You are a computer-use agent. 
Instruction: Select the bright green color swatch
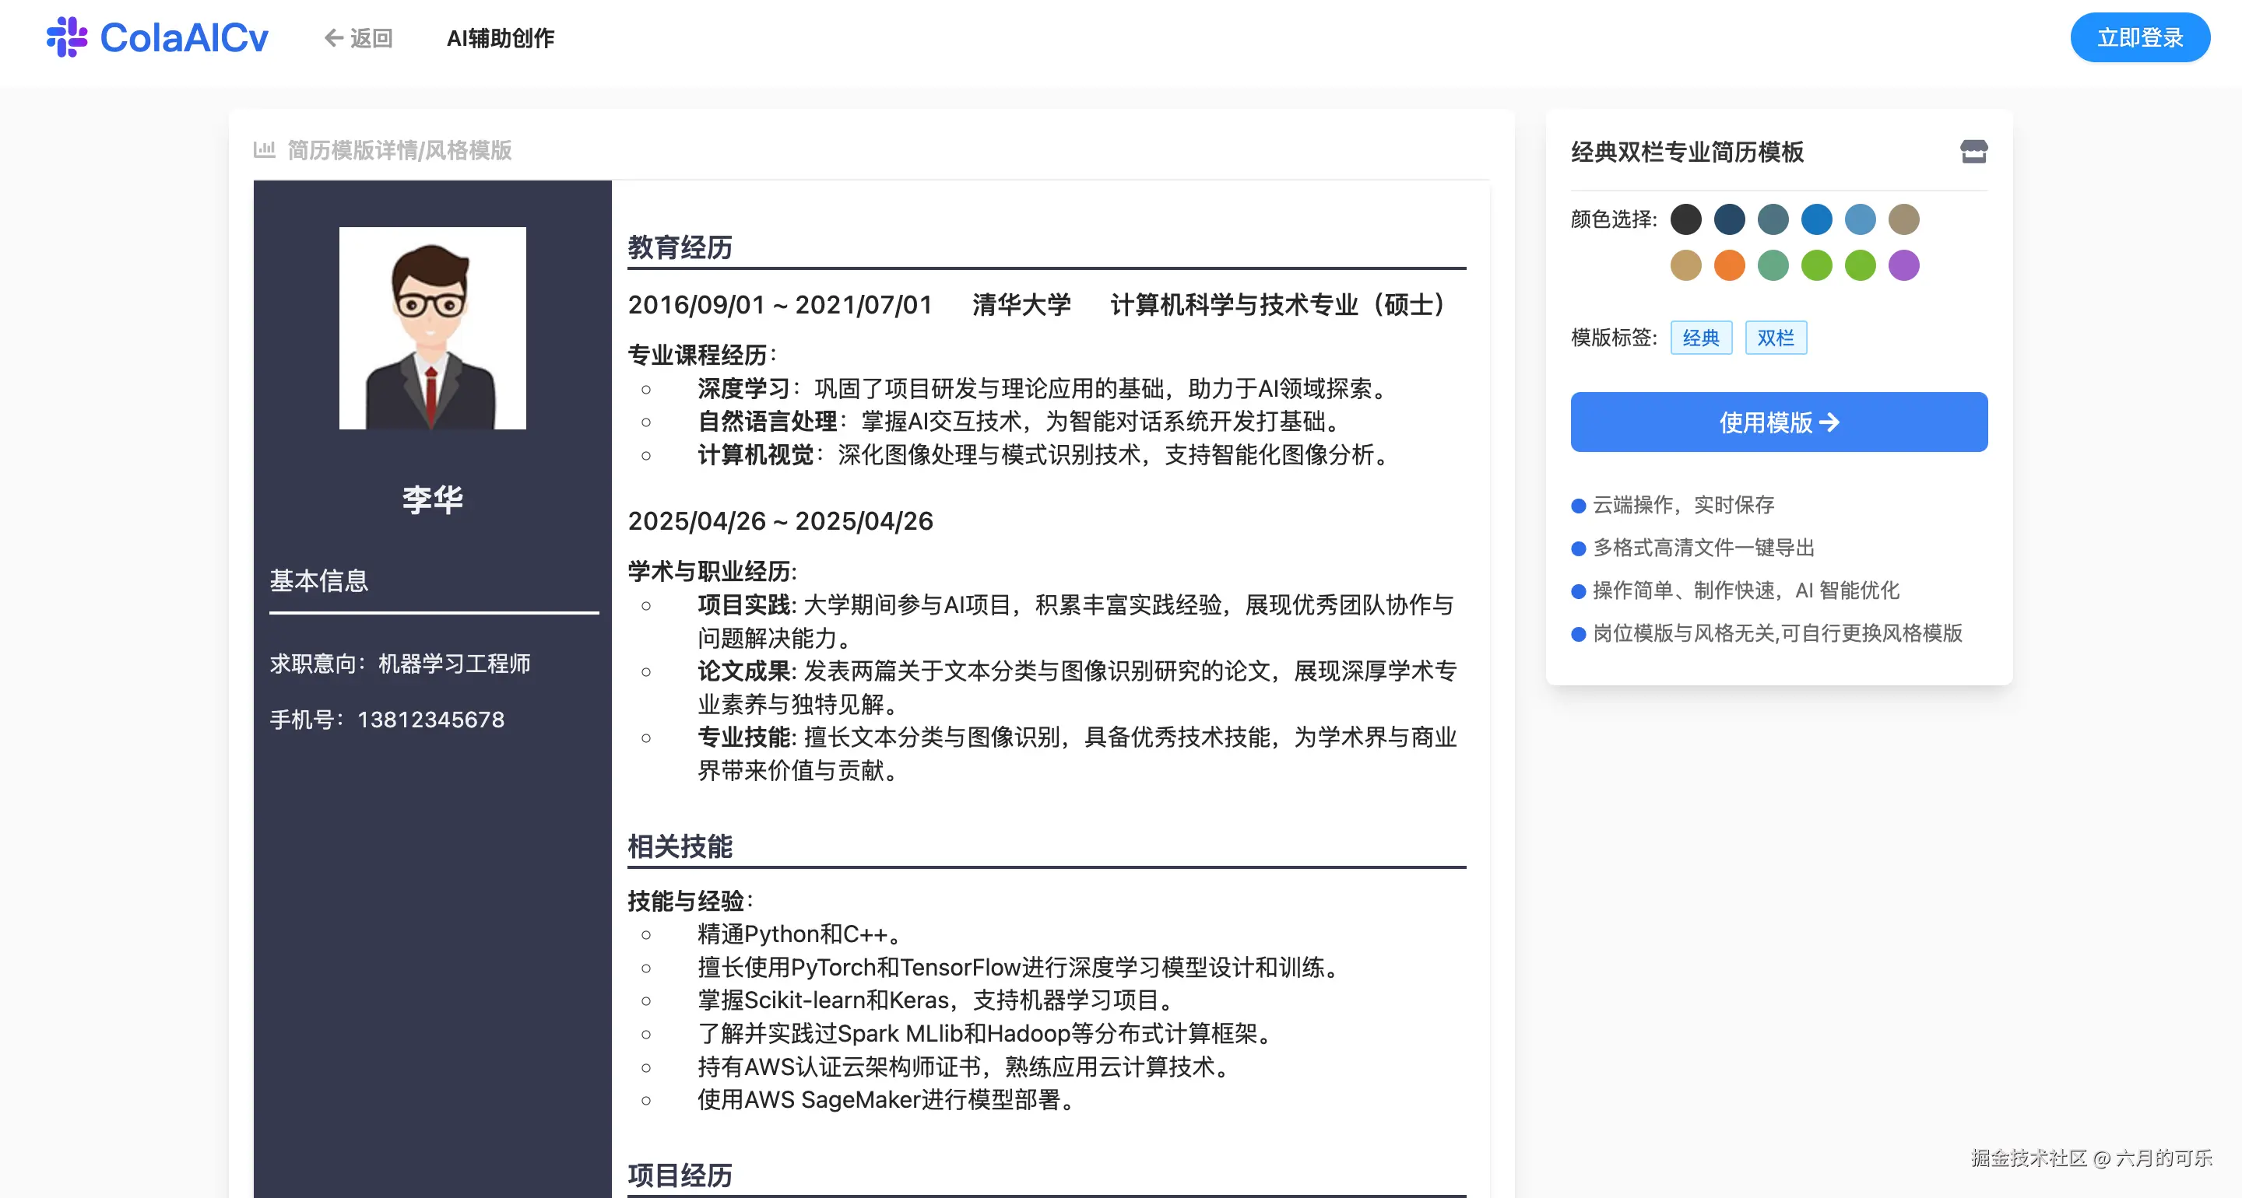click(x=1817, y=265)
